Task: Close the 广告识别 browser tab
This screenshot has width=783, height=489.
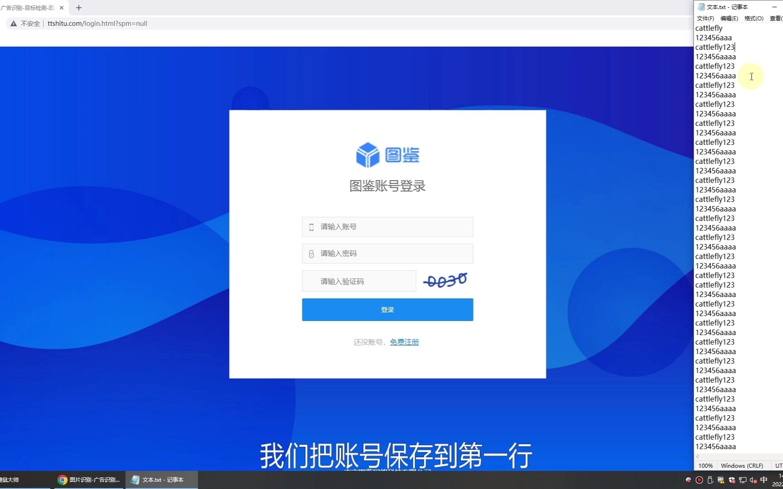Action: [62, 8]
